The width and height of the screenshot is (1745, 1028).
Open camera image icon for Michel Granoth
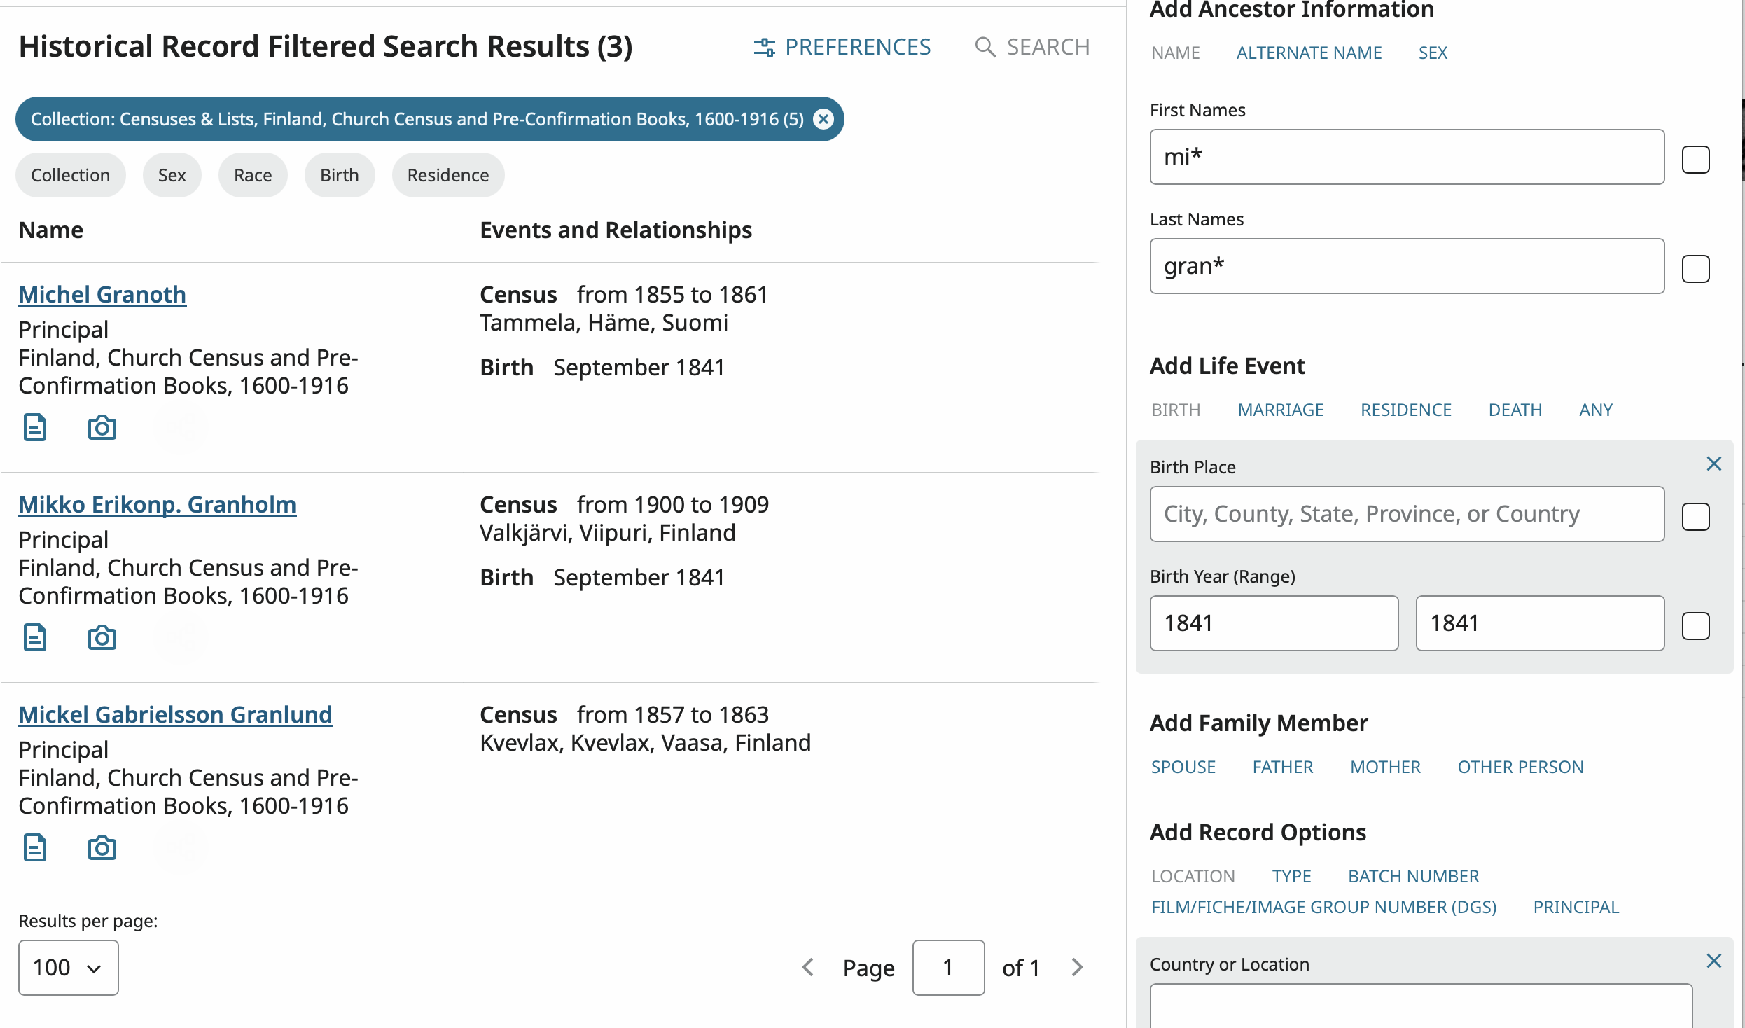102,427
